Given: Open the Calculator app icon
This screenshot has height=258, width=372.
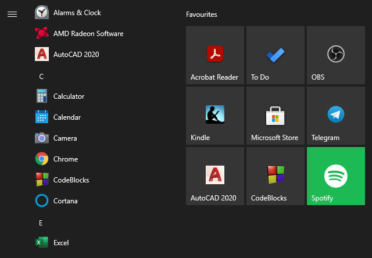Looking at the screenshot, I should pyautogui.click(x=42, y=96).
